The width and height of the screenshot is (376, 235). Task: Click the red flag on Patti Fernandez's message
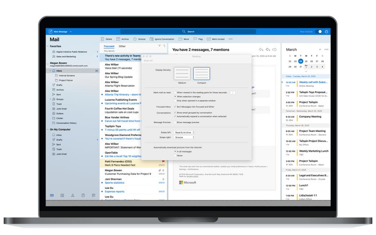(163, 162)
